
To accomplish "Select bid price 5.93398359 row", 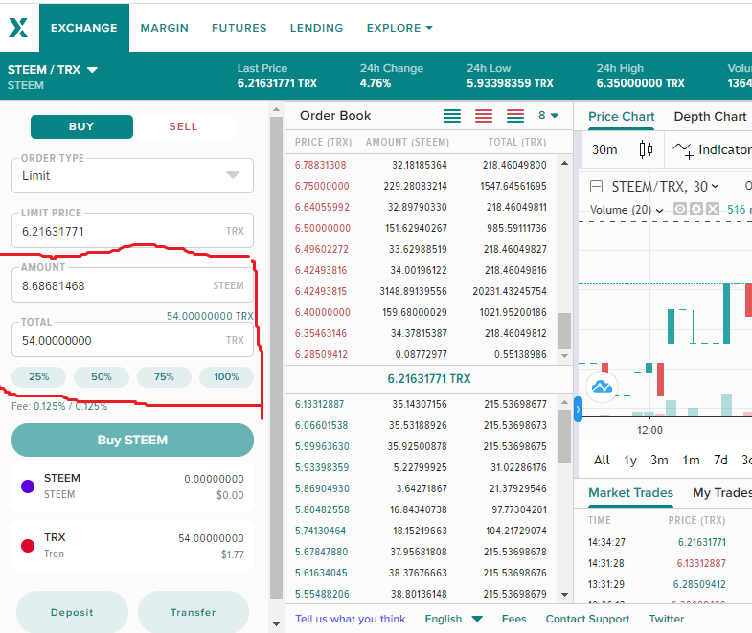I will [x=421, y=467].
